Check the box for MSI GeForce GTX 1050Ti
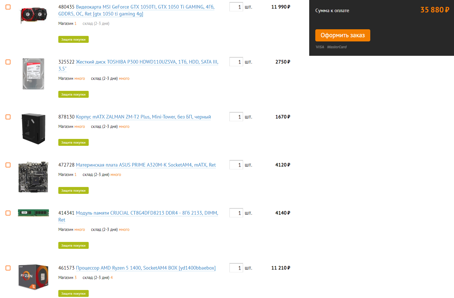 tap(8, 7)
